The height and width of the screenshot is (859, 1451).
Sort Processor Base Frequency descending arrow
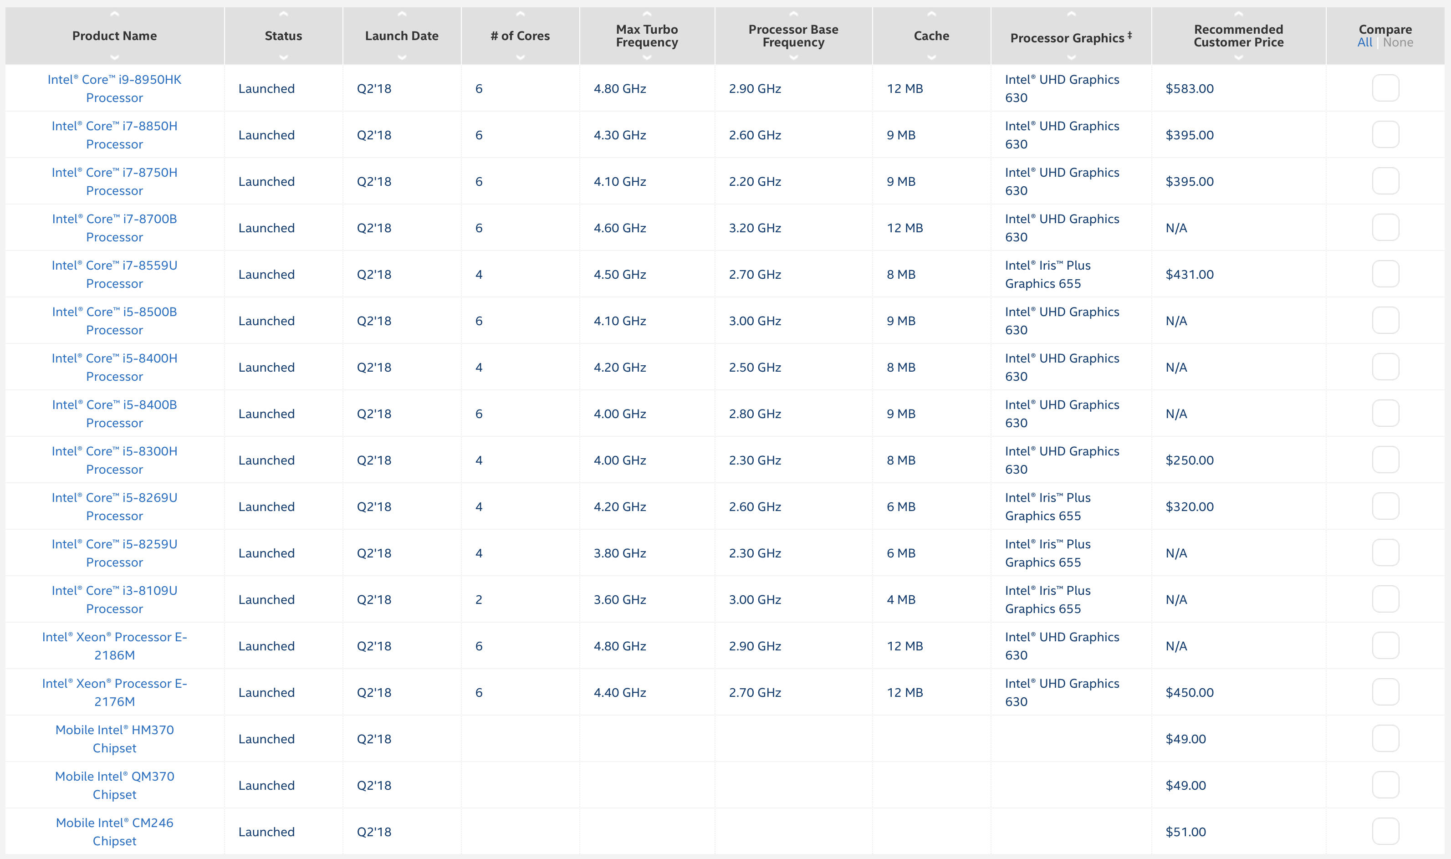(x=793, y=57)
